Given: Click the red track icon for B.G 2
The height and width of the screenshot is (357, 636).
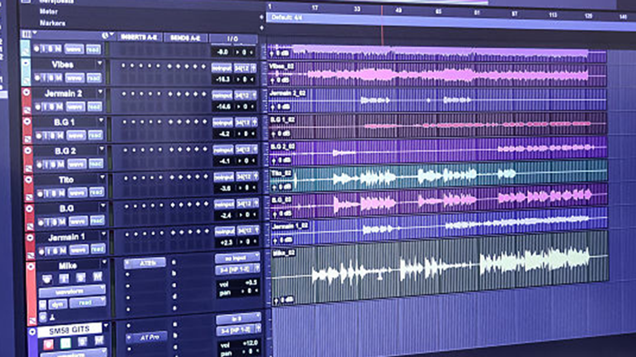Looking at the screenshot, I should pyautogui.click(x=27, y=151).
